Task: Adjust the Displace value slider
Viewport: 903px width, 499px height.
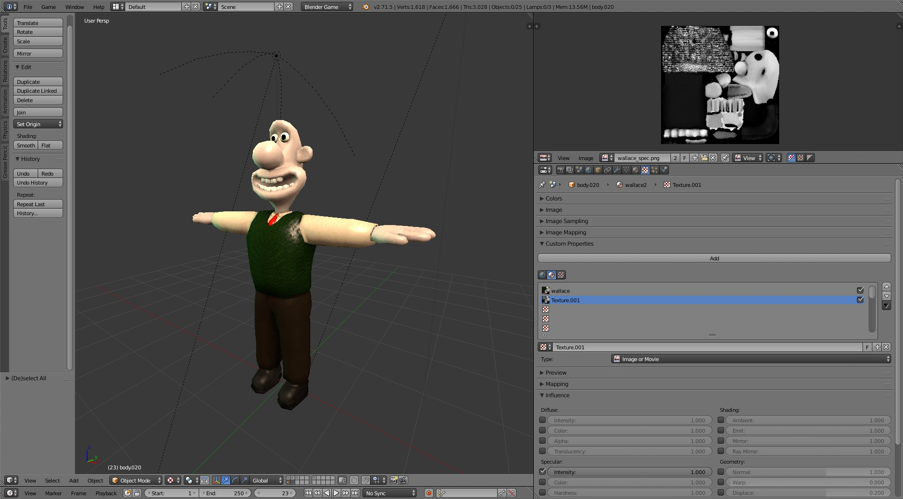Action: [x=808, y=493]
